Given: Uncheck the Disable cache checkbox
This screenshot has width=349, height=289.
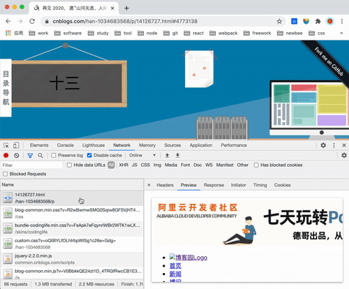Looking at the screenshot, I should [89, 155].
